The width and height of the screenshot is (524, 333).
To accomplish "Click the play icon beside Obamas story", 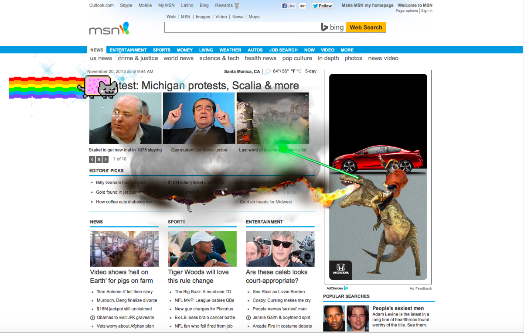I will coord(92,318).
